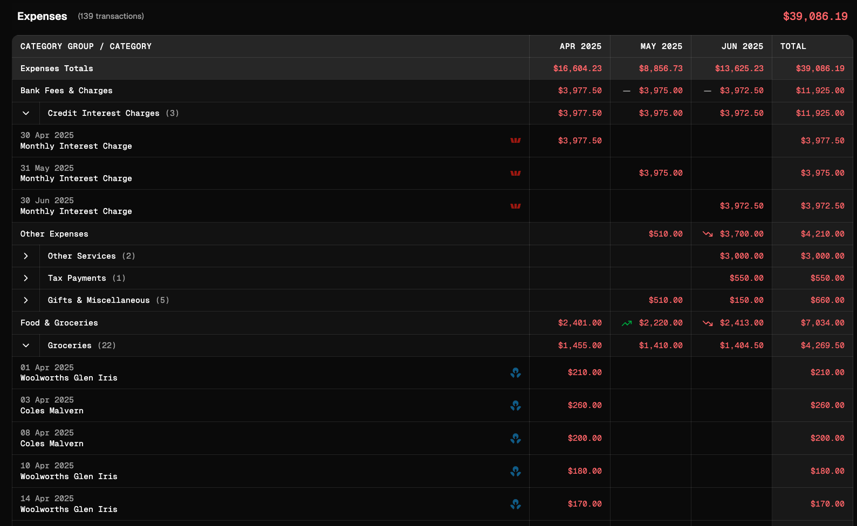Click flat trend dash in Bank Fees Jun column
Image resolution: width=857 pixels, height=526 pixels.
click(708, 91)
